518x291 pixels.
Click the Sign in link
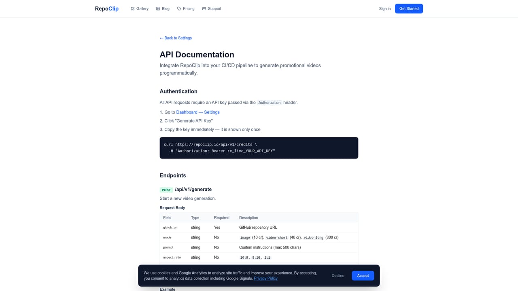coord(385,8)
